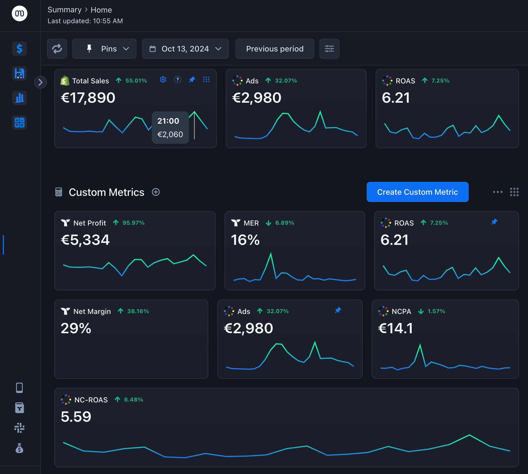Expand the sidebar with chevron arrow
Viewport: 528px width, 474px height.
pyautogui.click(x=41, y=82)
